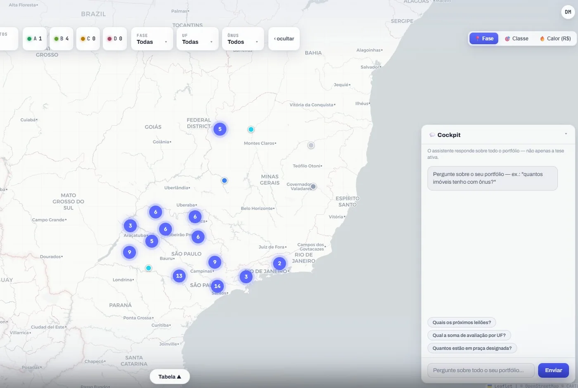
Task: Click the Enviar button
Action: point(553,370)
